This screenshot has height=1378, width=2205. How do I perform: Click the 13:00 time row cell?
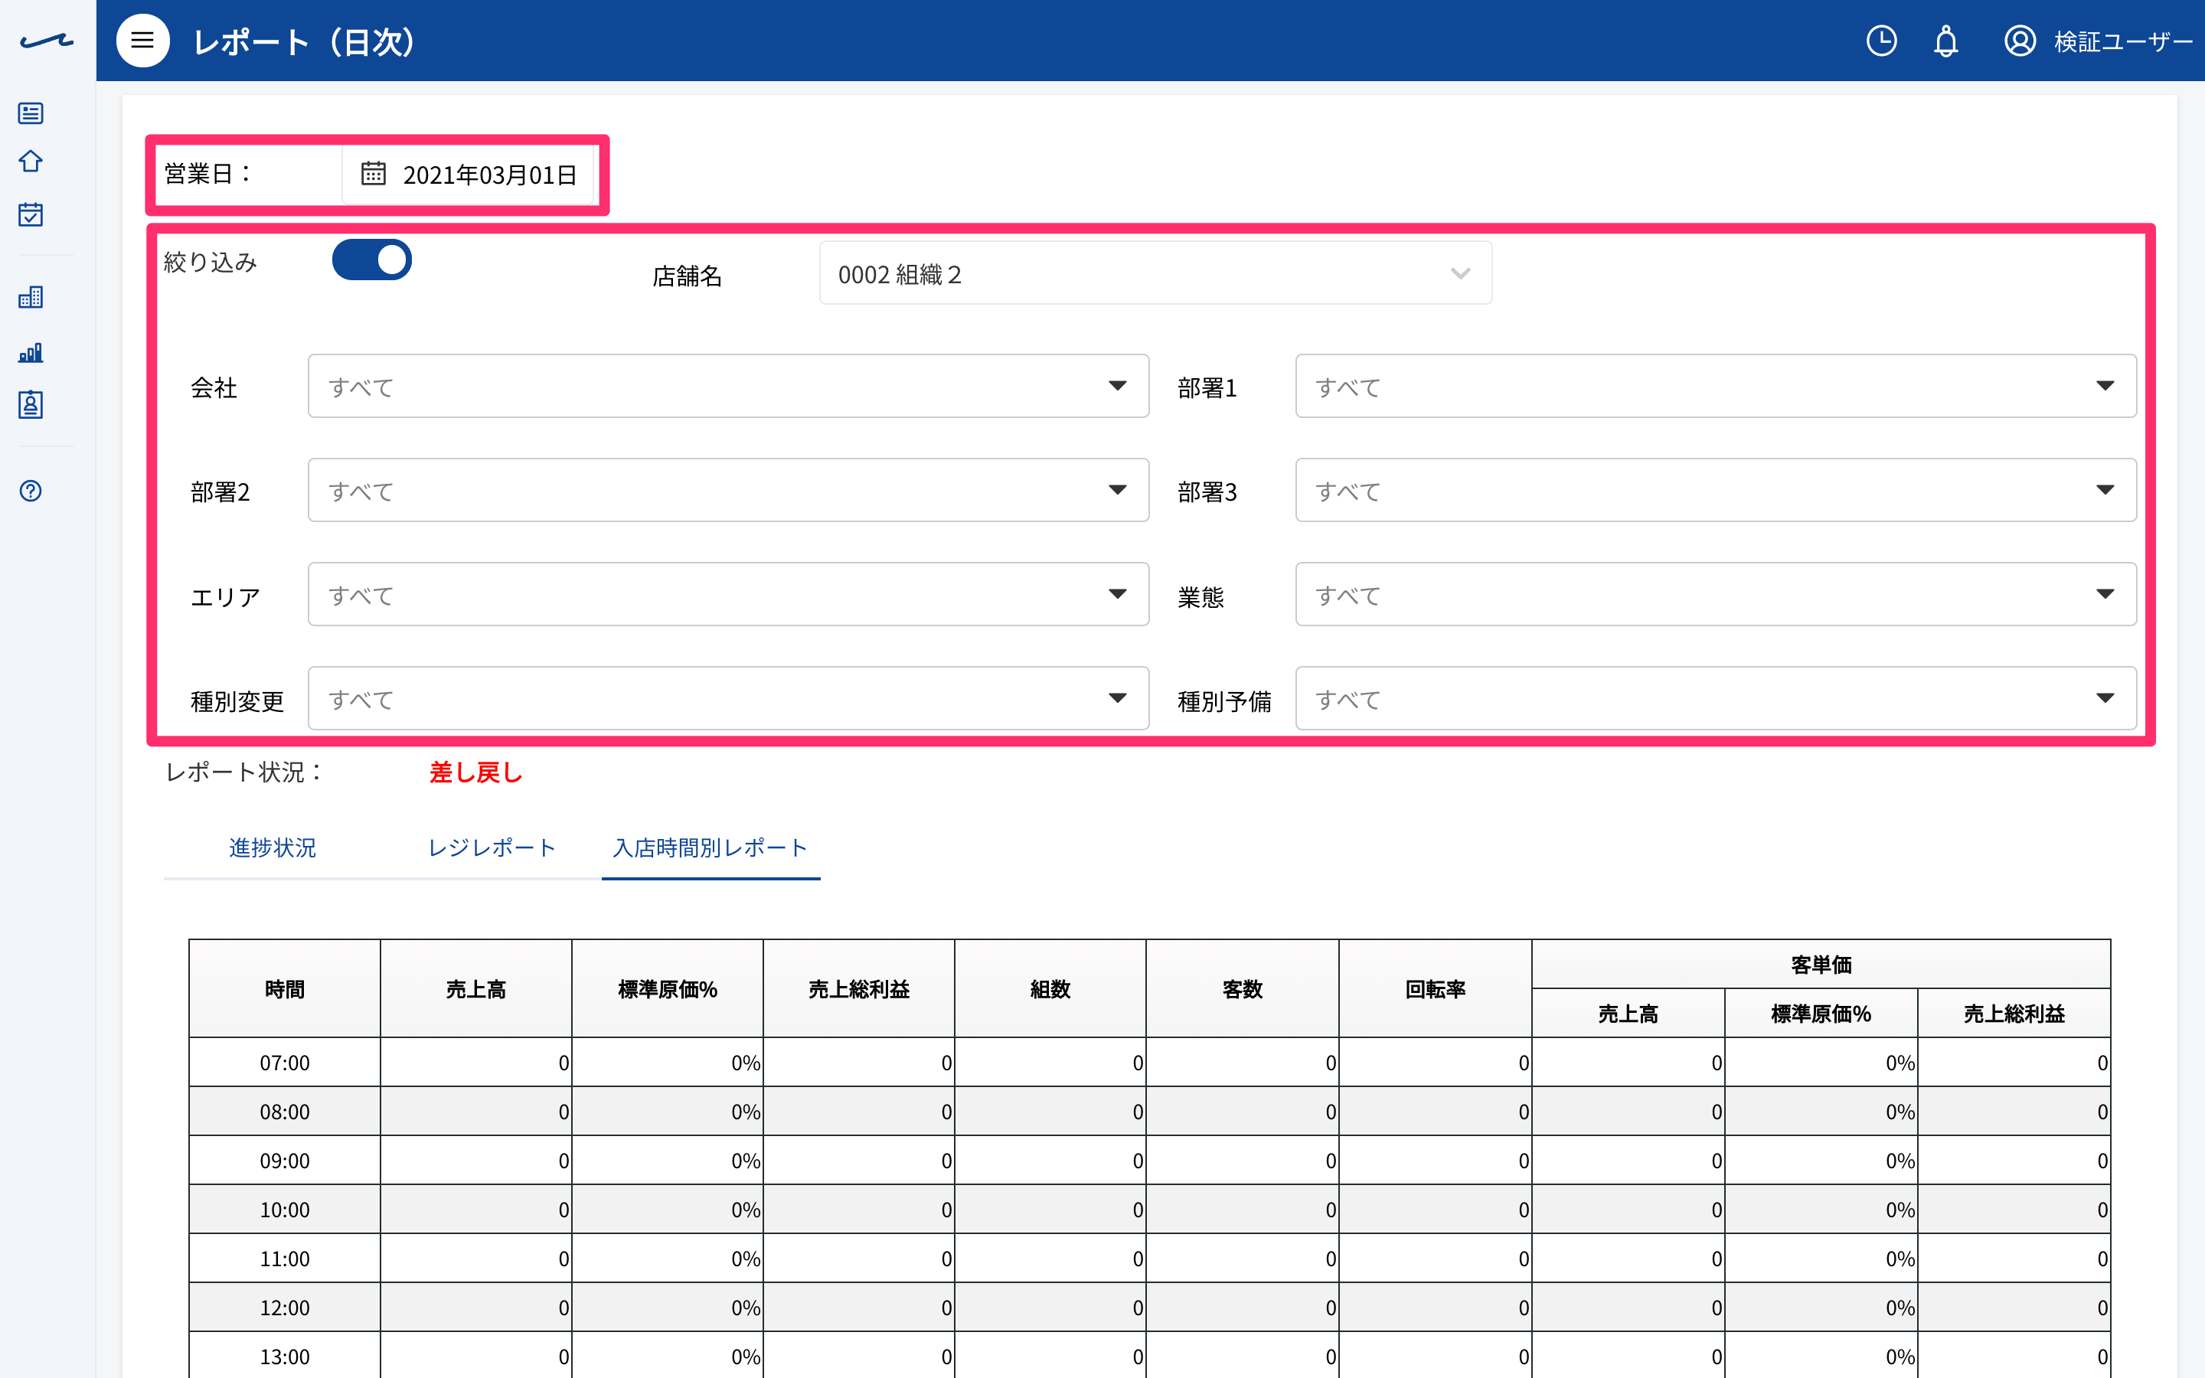284,1356
